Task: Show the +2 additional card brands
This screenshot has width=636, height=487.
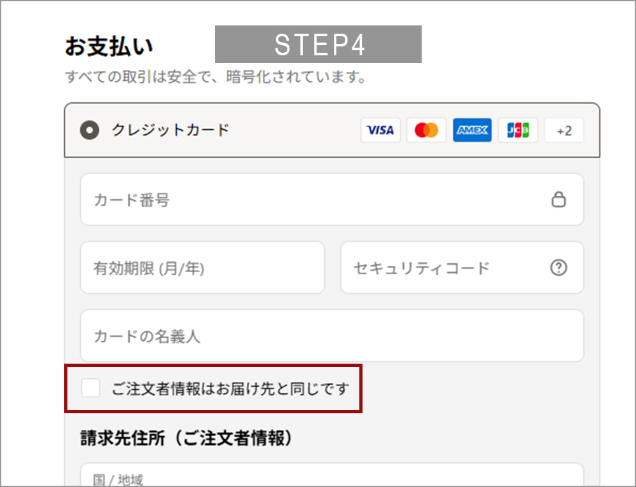Action: pyautogui.click(x=563, y=130)
